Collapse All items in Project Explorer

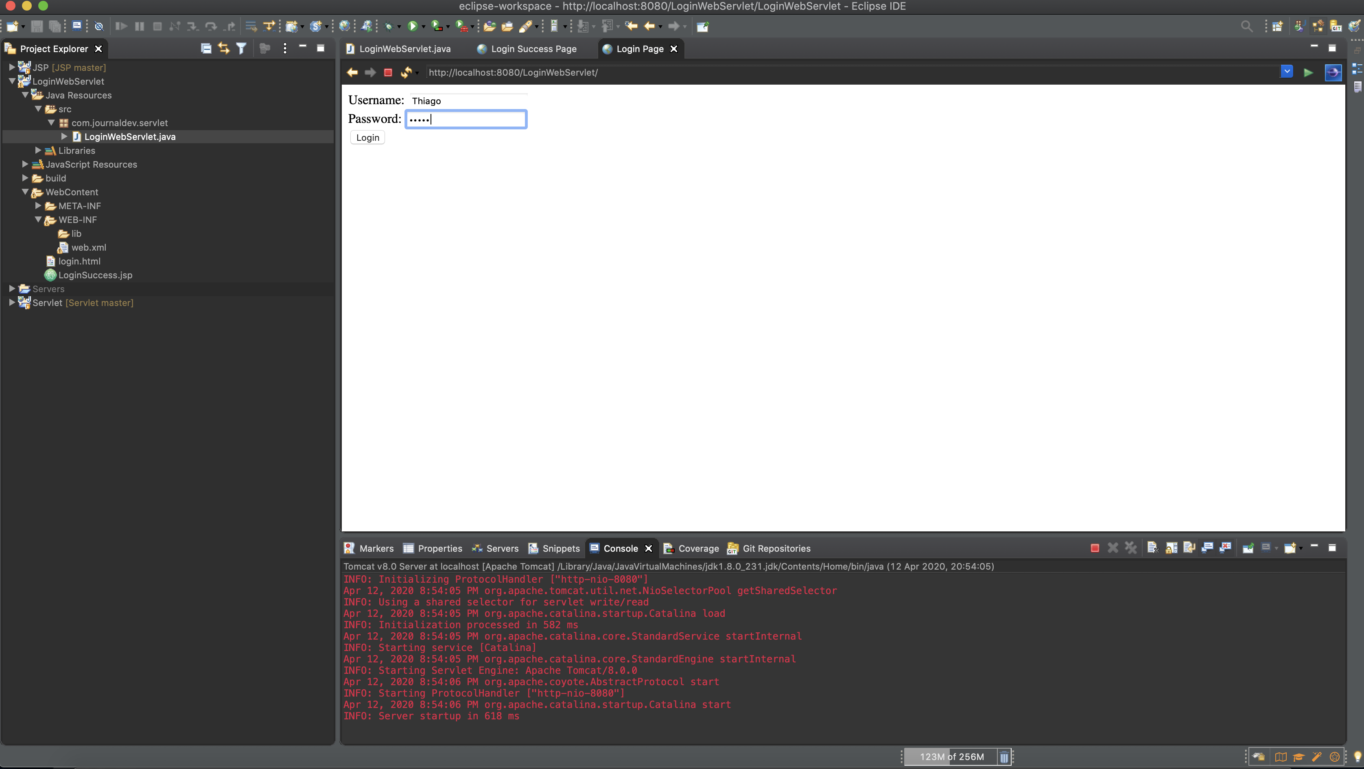[x=206, y=48]
